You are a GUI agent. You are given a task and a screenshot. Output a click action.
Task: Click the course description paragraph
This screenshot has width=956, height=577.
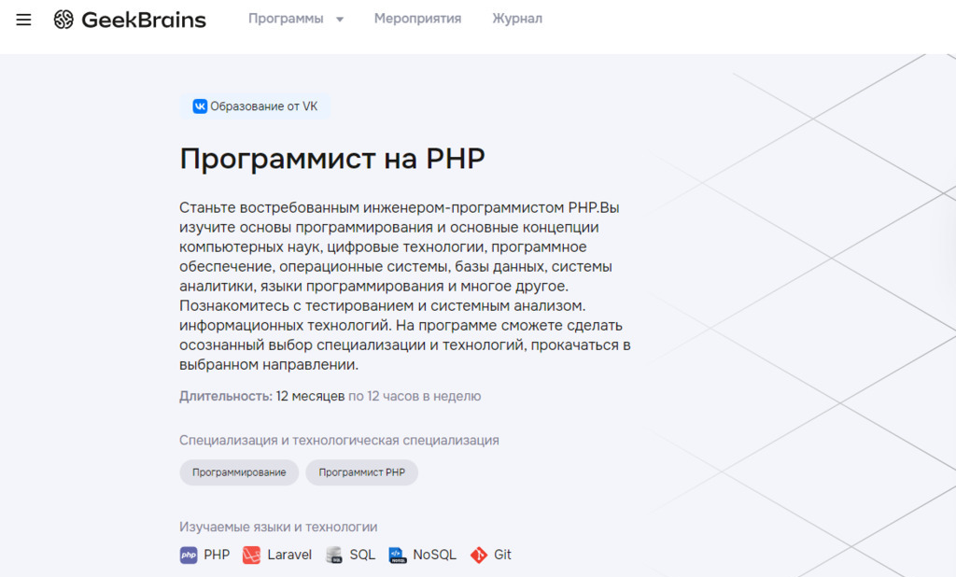(x=405, y=286)
